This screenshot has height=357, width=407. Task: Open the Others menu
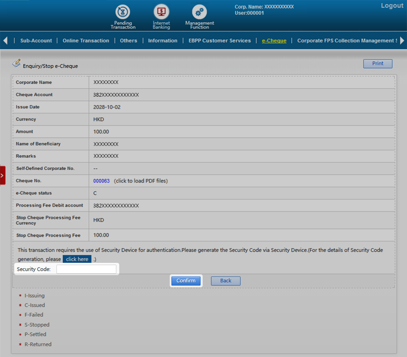[128, 41]
